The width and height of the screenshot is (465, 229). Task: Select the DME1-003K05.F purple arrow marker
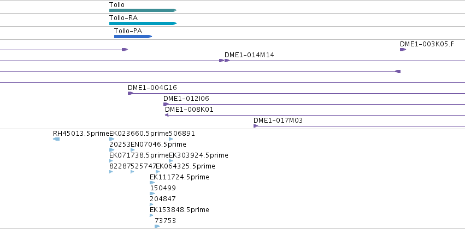pyautogui.click(x=403, y=50)
